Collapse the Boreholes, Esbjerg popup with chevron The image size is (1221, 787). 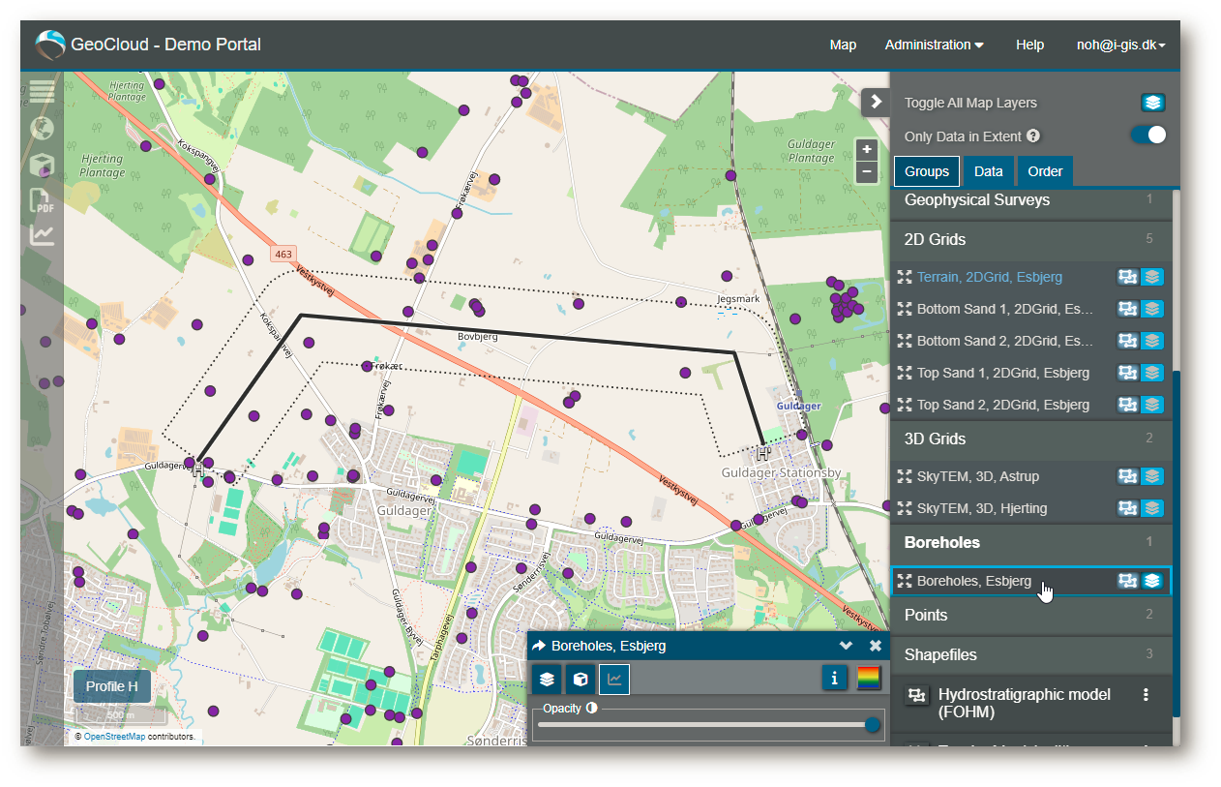tap(846, 646)
